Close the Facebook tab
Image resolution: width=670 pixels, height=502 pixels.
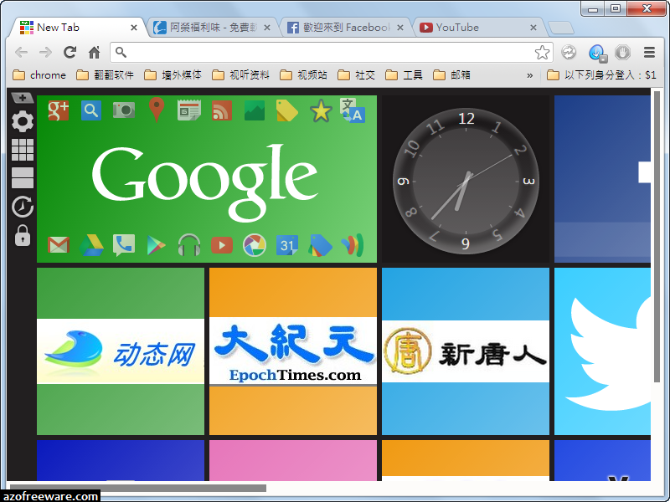click(400, 28)
